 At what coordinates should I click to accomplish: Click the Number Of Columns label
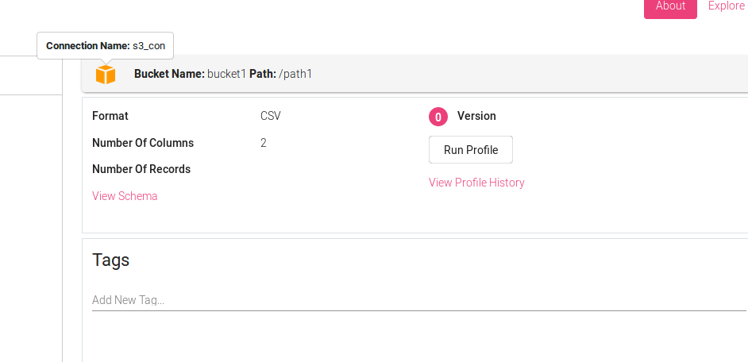click(x=143, y=143)
